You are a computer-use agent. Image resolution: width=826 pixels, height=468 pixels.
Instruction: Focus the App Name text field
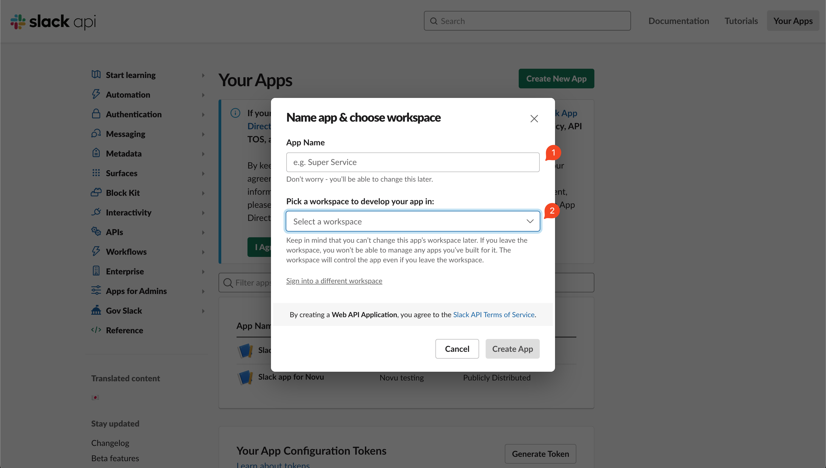(x=413, y=162)
